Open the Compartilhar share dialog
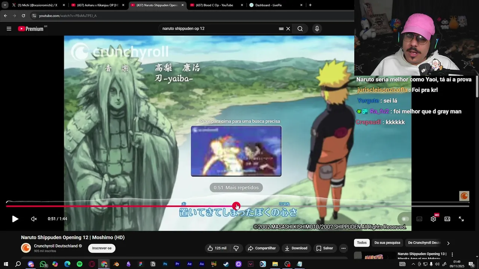479x269 pixels. point(262,248)
